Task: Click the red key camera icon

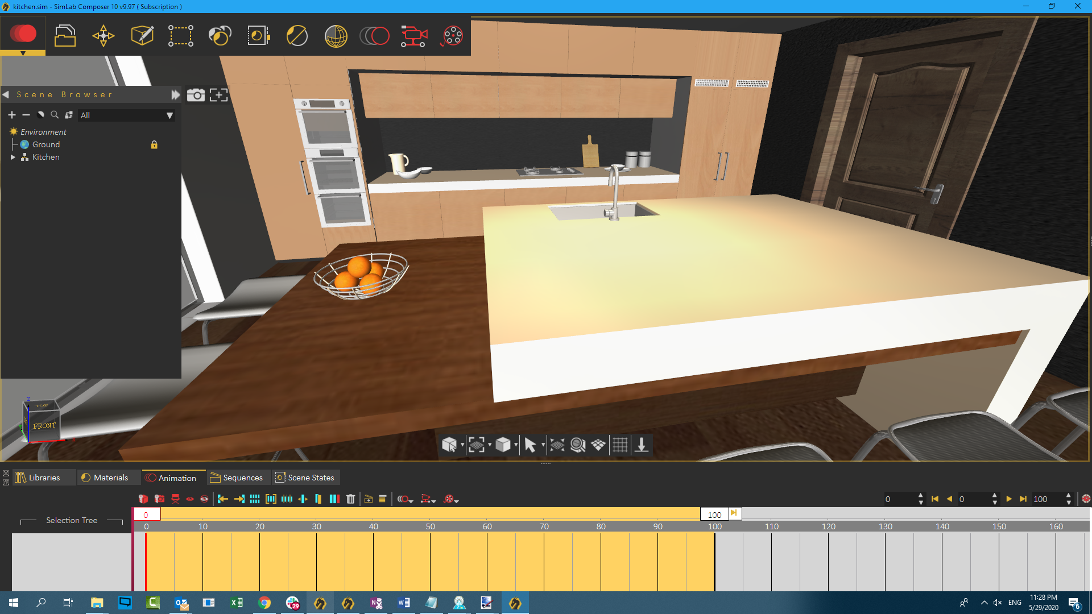Action: tap(159, 499)
